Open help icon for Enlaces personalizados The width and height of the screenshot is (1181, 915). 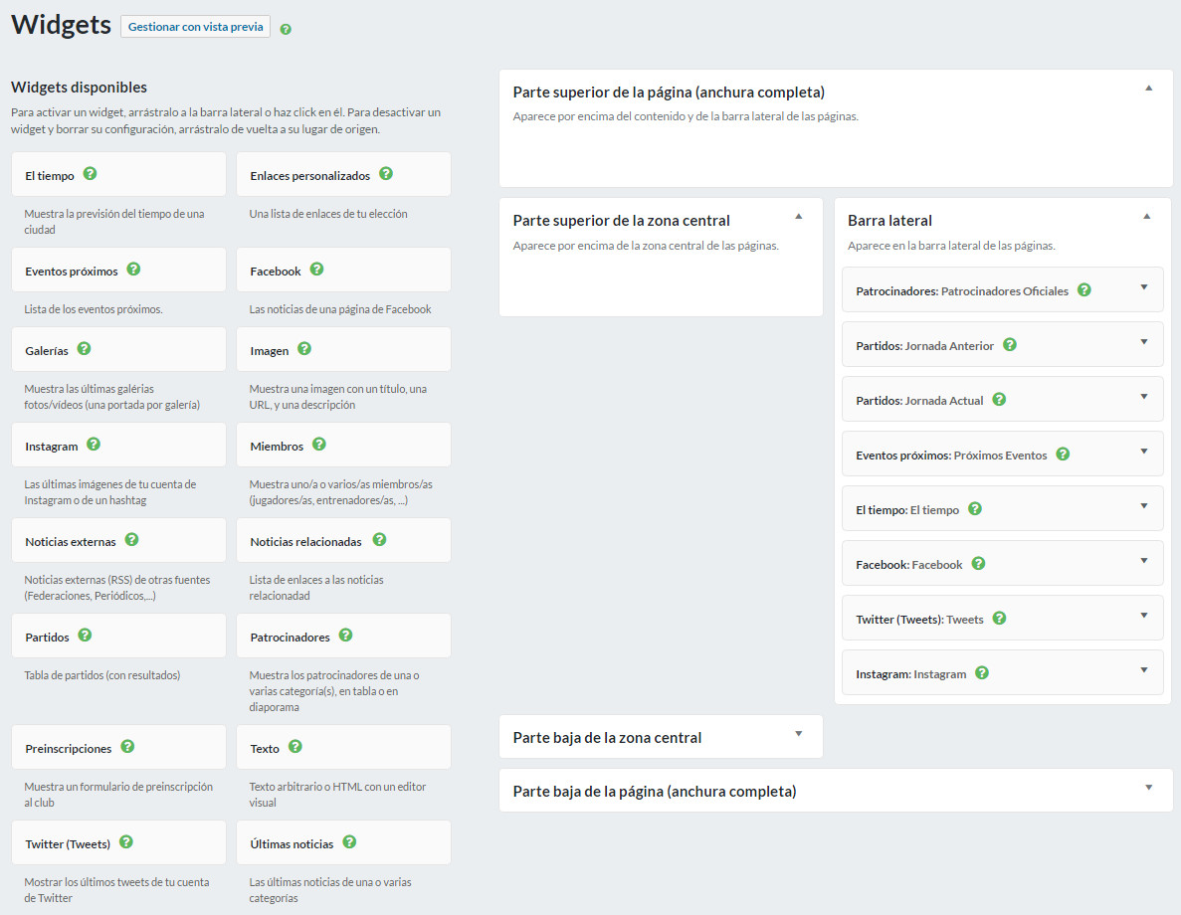tap(386, 174)
